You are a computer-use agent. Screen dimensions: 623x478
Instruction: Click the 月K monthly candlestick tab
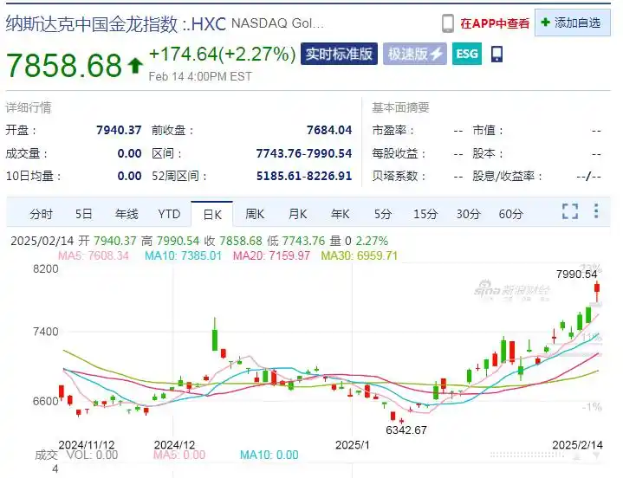[297, 214]
